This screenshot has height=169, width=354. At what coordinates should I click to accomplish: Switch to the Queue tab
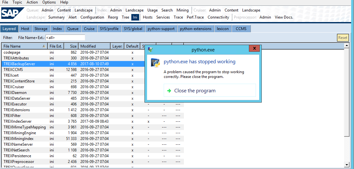(73, 28)
